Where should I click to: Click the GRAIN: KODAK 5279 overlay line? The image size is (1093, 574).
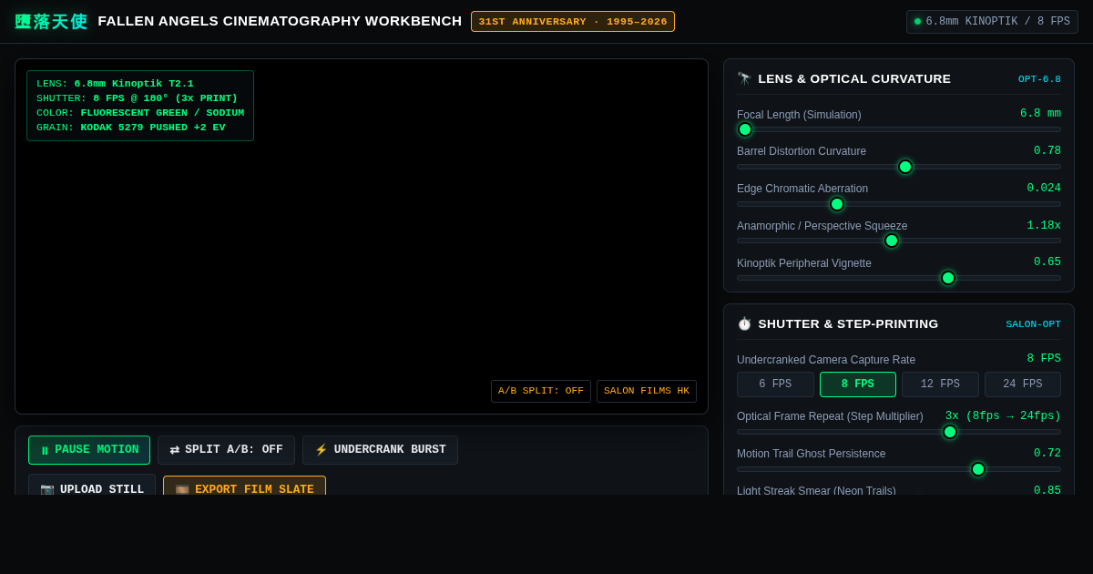coord(131,128)
